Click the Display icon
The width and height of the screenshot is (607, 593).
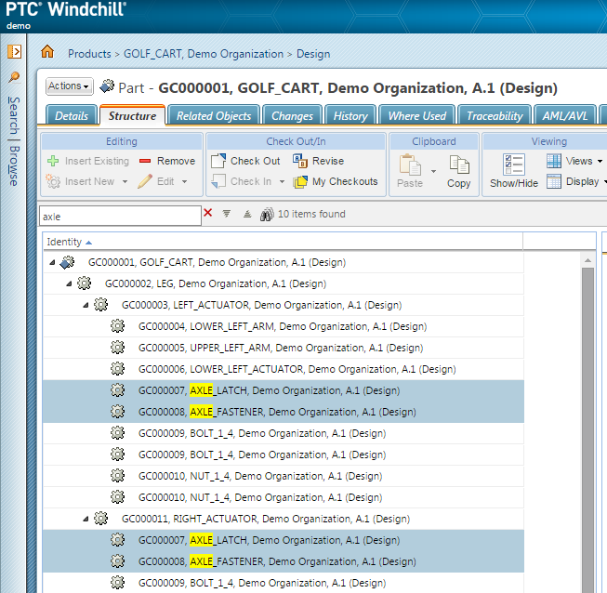click(554, 181)
